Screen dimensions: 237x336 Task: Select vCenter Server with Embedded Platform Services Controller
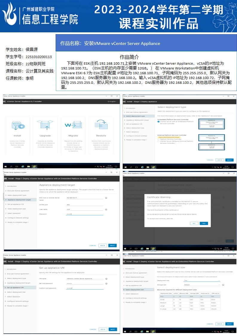(x=158, y=122)
